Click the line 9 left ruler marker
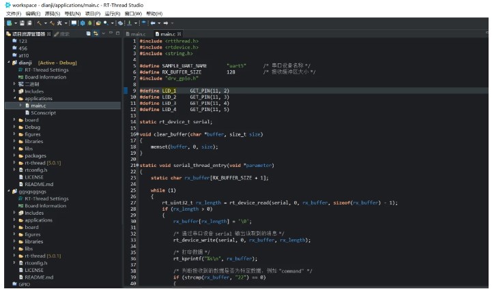Screen dimensions: 492x289 point(126,91)
